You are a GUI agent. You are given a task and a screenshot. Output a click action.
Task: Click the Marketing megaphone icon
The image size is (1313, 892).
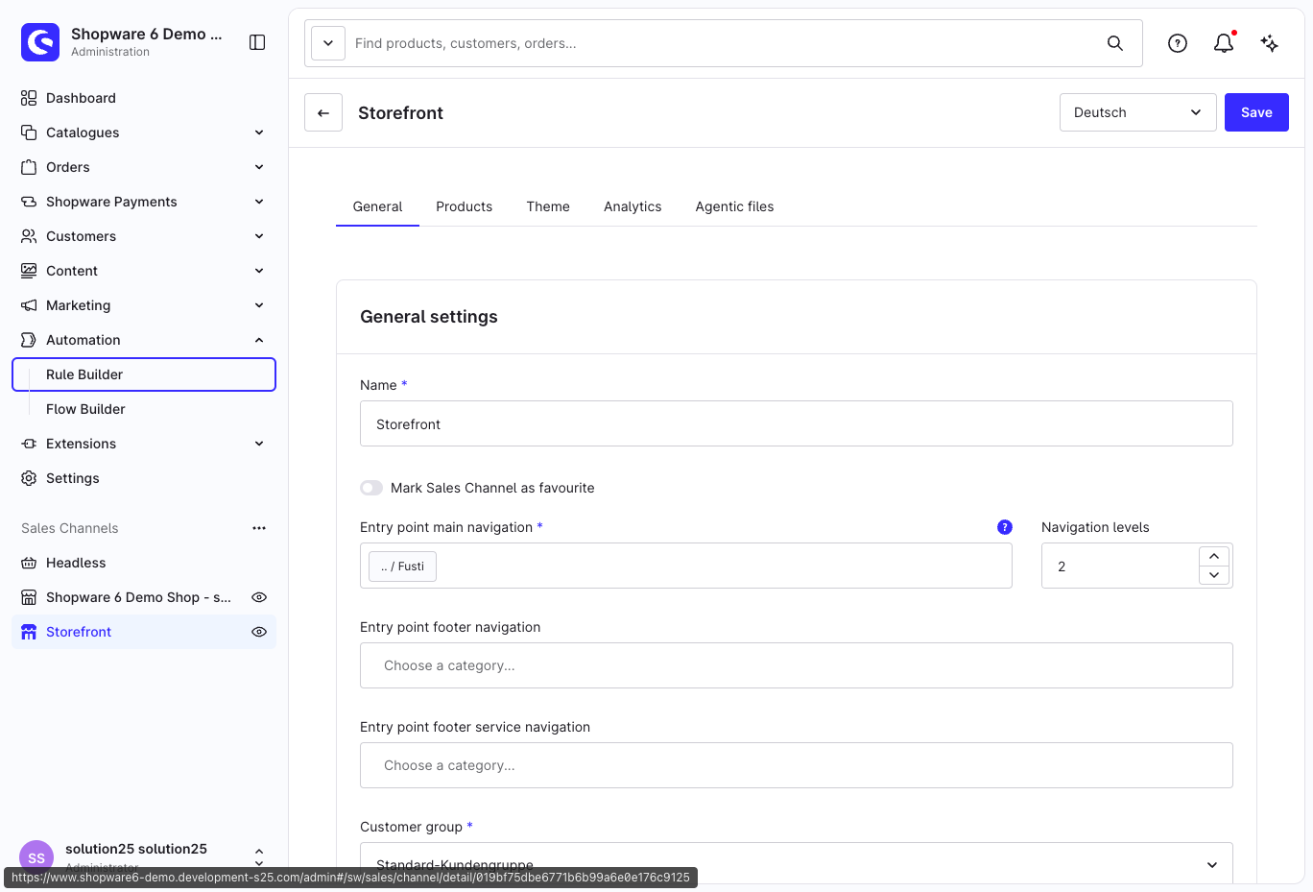click(29, 305)
